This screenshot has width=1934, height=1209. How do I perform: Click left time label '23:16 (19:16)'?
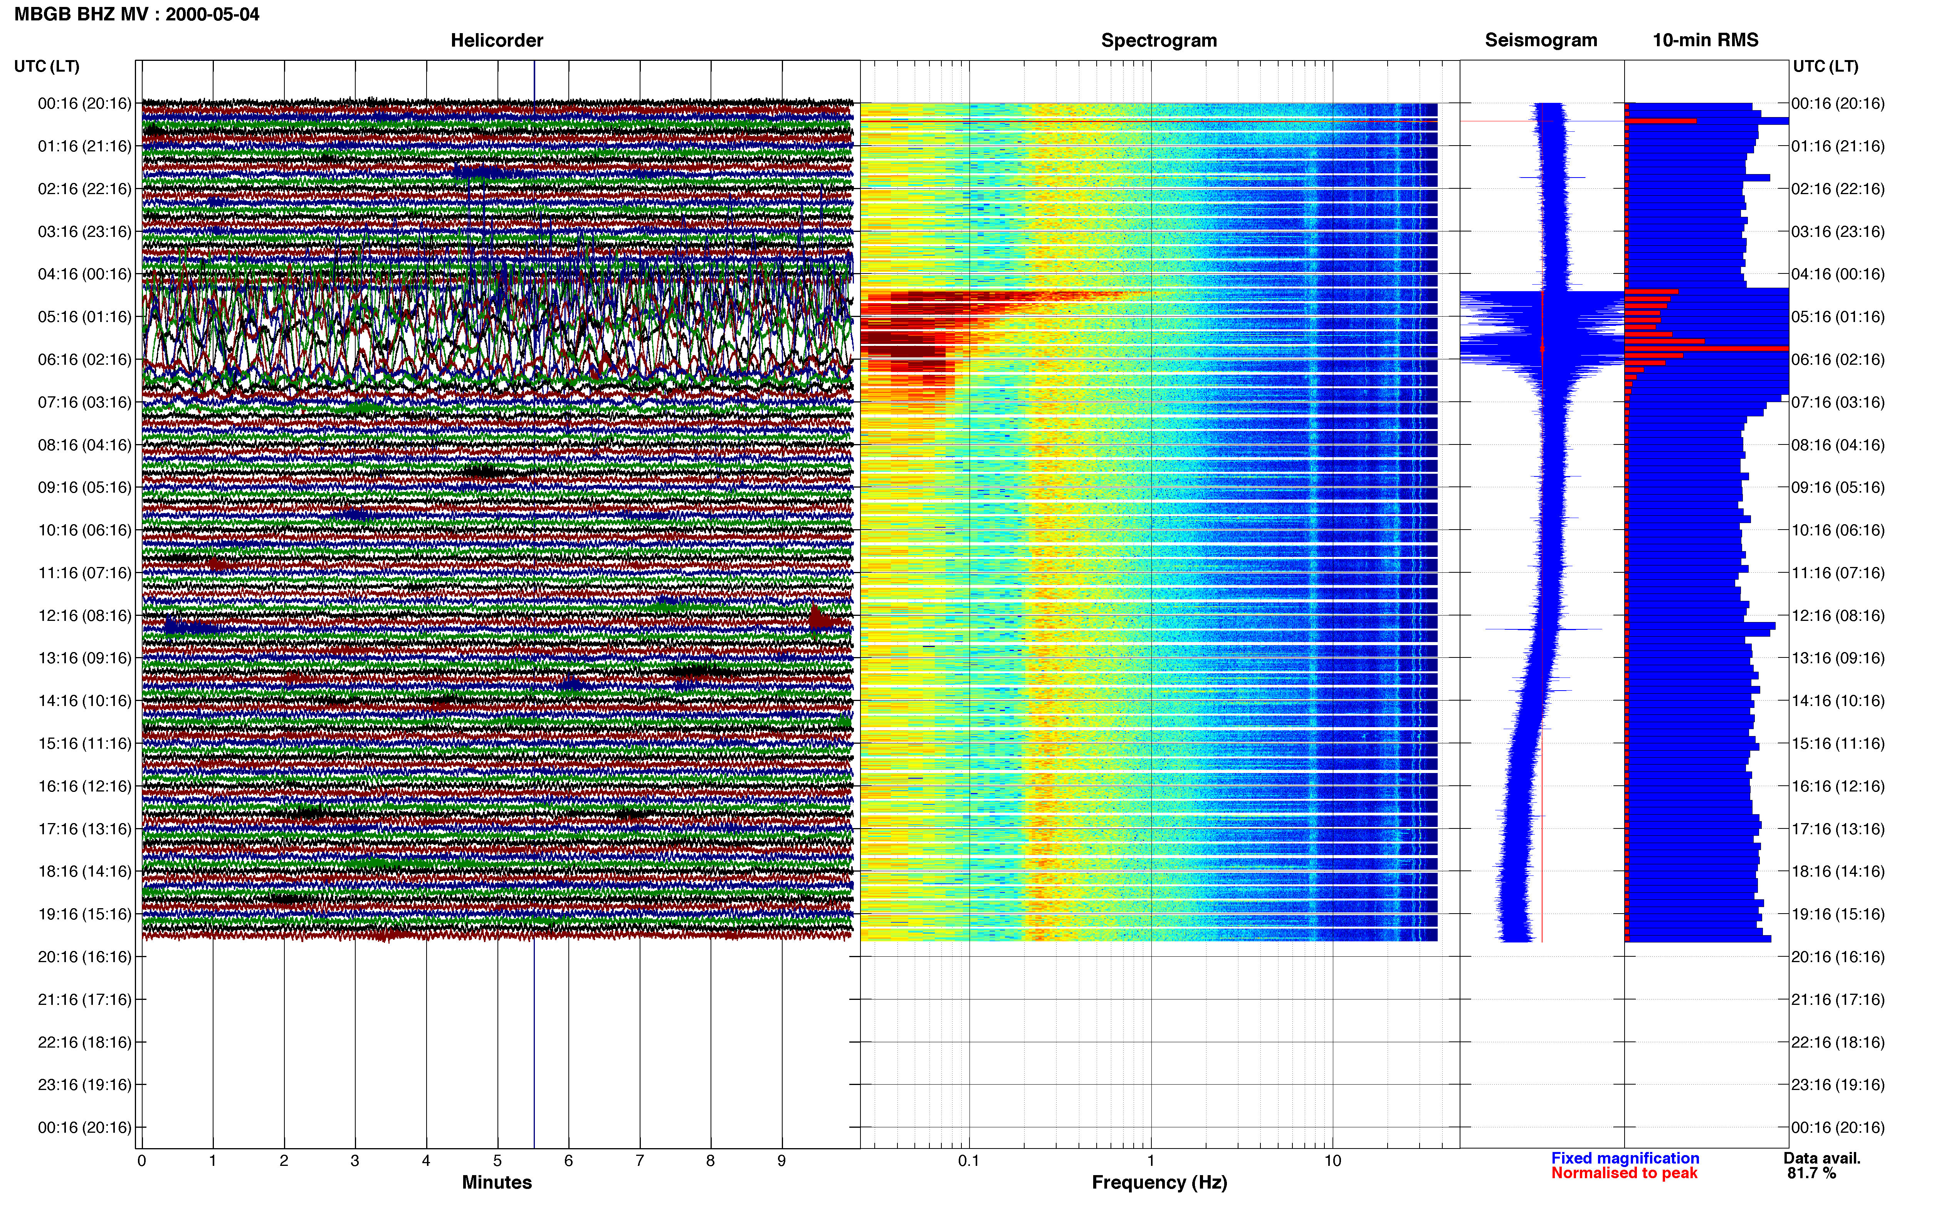tap(84, 1084)
